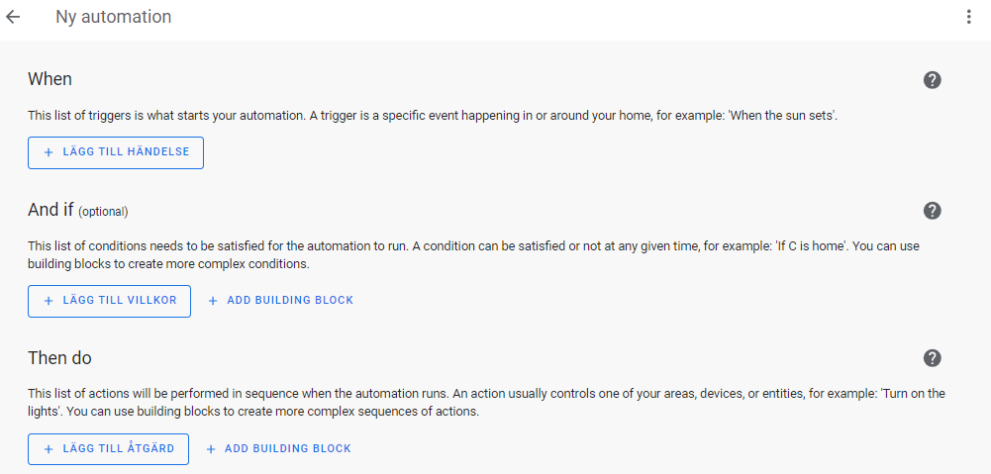Viewport: 991px width, 474px height.
Task: Add a condition with Lägg till villkor
Action: [x=109, y=301]
